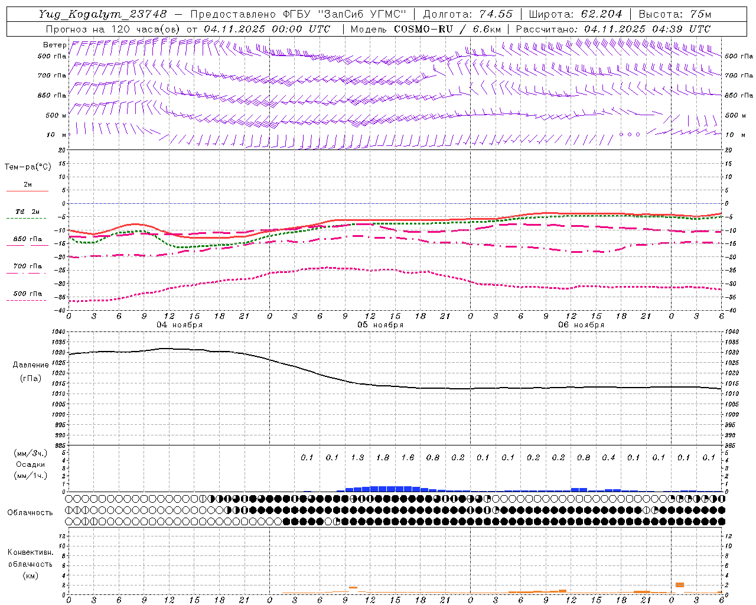Screen dimensions: 756x605
Task: Click 'Предоставлено ФГБУ "ЗапСиб УГМС"' text
Action: pyautogui.click(x=298, y=14)
